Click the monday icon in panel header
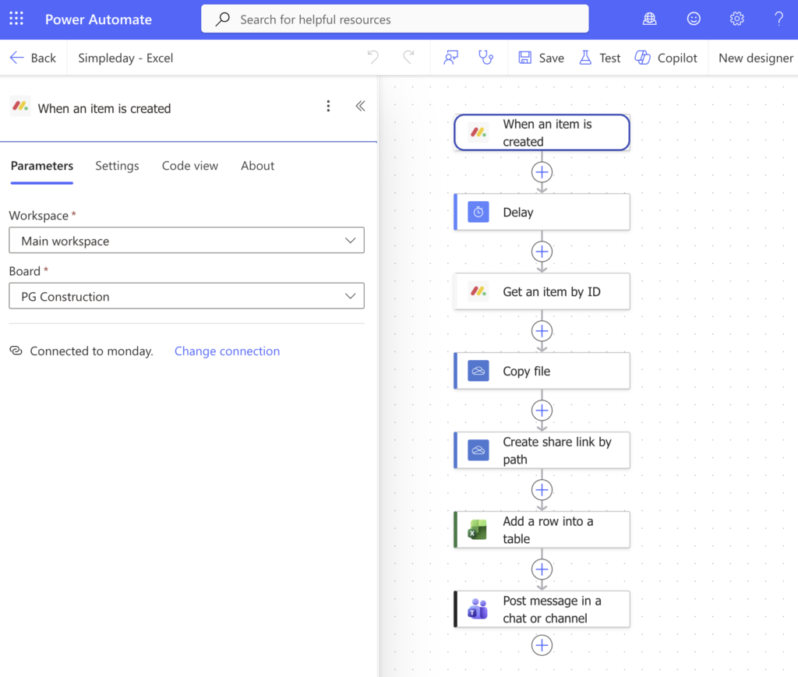 tap(19, 106)
